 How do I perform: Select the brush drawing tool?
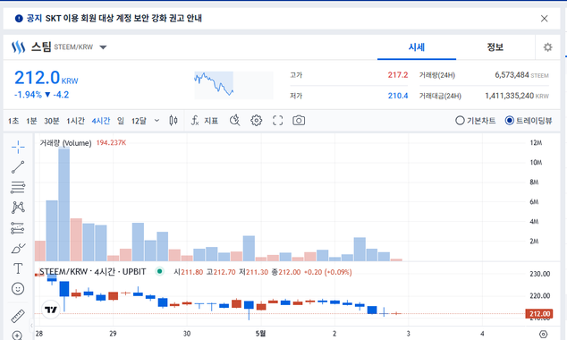pyautogui.click(x=18, y=249)
